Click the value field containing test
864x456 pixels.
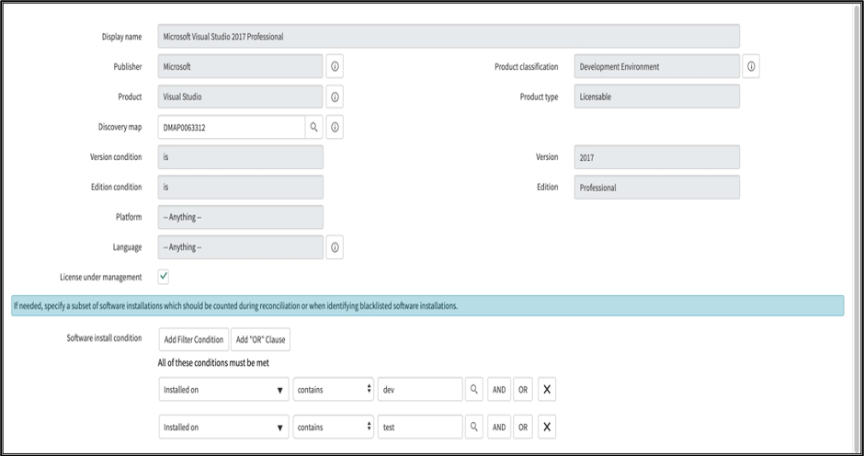(x=420, y=427)
